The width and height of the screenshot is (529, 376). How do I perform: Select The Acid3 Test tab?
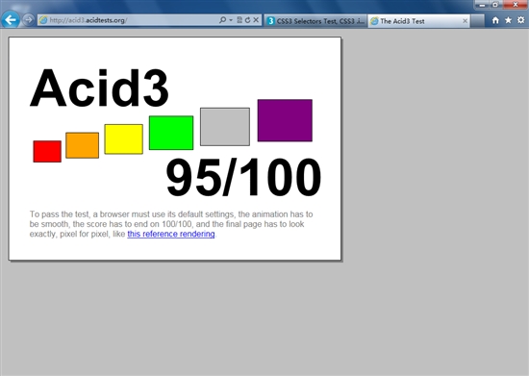coord(418,21)
